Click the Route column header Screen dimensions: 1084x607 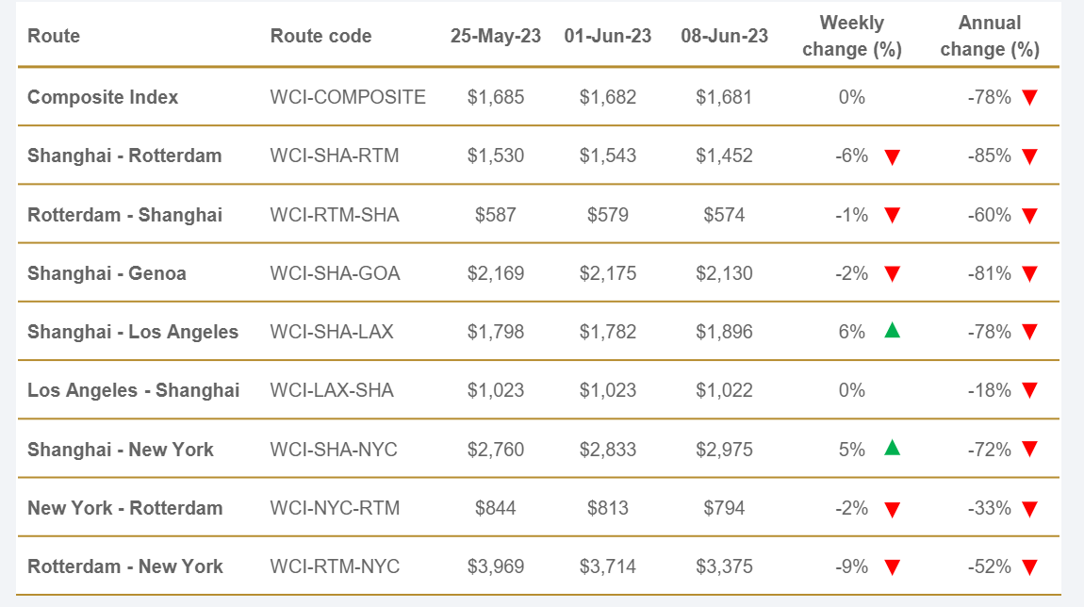[54, 36]
